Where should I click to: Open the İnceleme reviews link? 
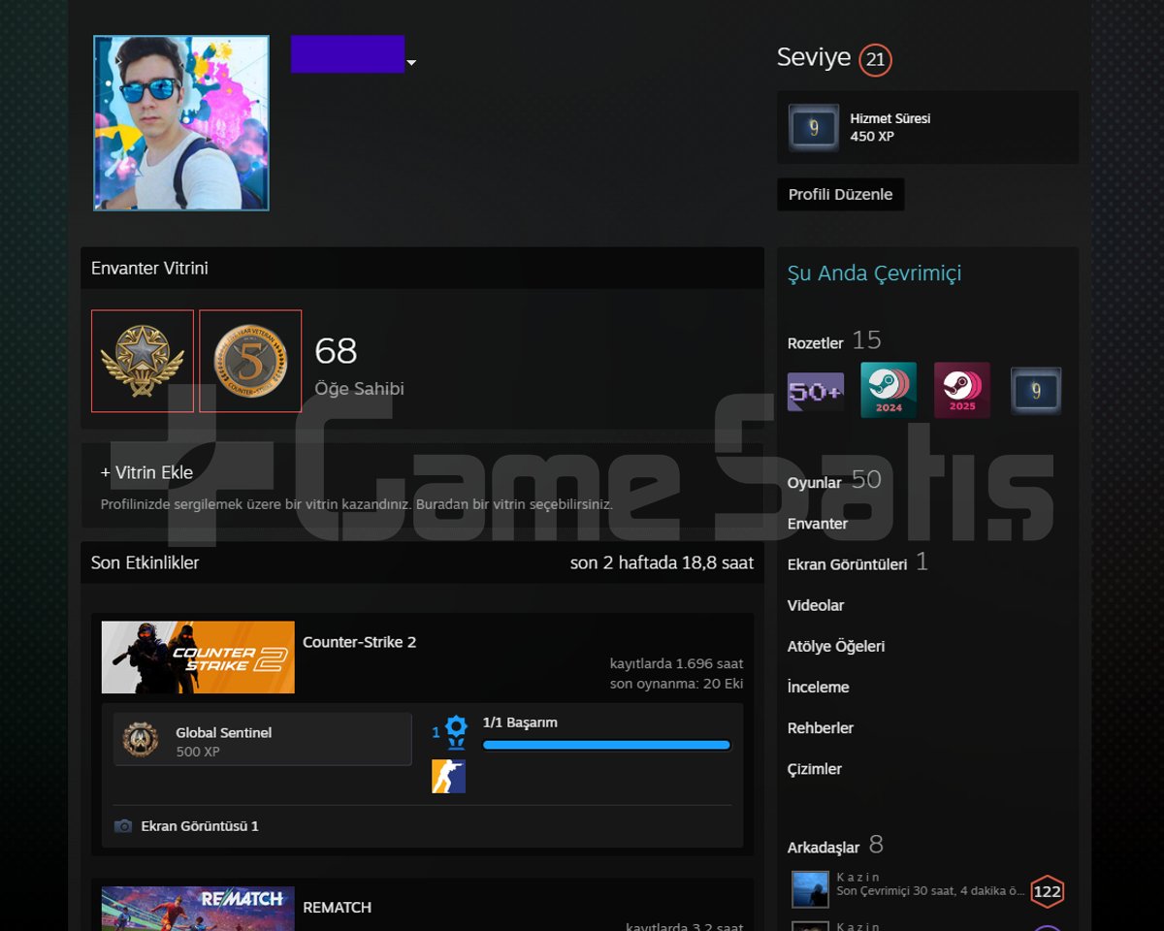pos(819,687)
